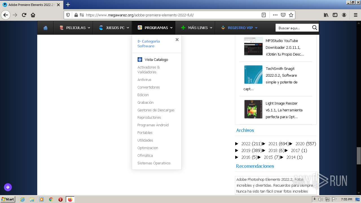
Task: Click the tracking protection shield icon
Action: point(68,15)
